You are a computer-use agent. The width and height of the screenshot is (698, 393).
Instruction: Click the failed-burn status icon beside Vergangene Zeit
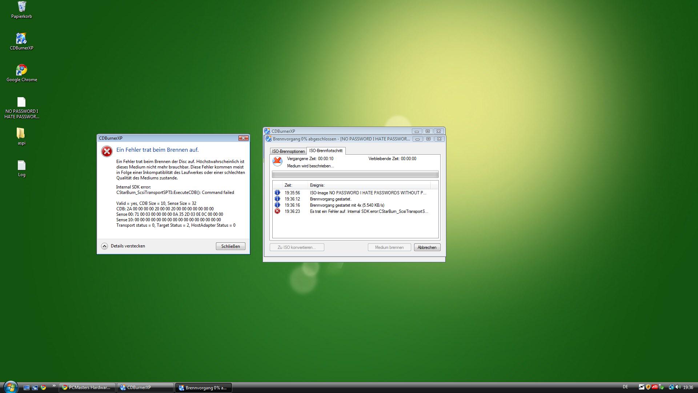point(277,161)
